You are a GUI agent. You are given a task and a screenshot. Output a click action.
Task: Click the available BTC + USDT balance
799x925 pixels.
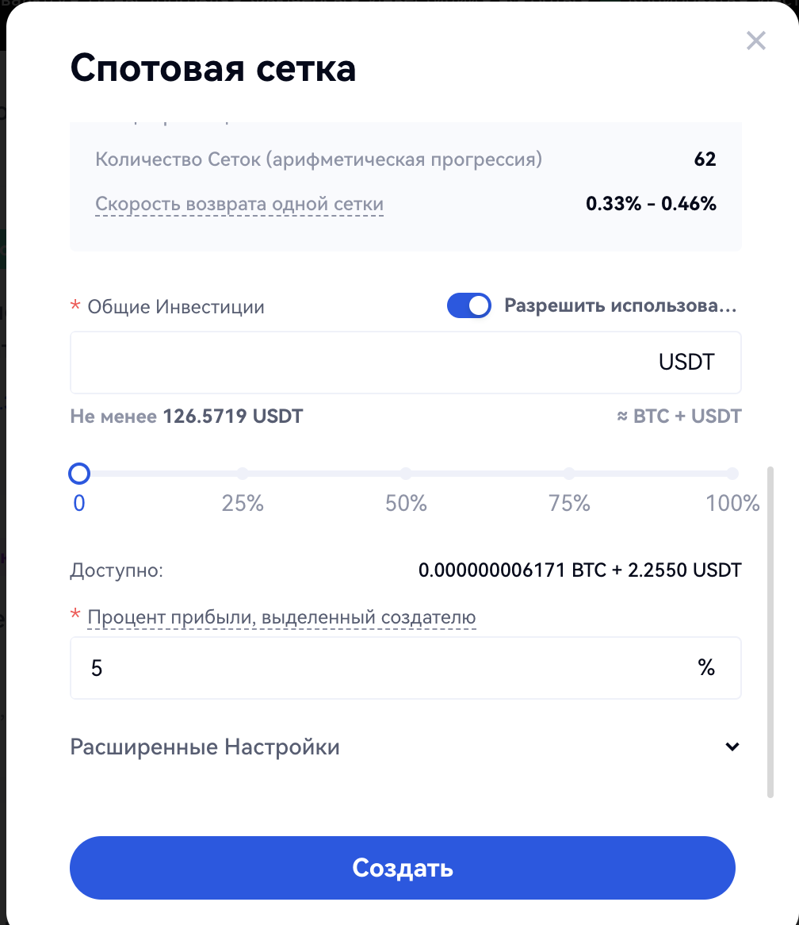(579, 570)
